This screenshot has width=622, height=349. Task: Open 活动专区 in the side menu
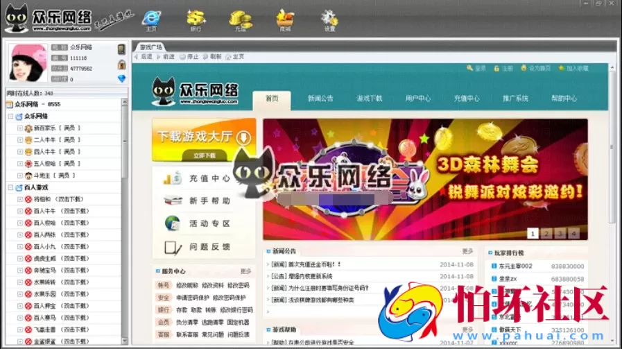(204, 223)
